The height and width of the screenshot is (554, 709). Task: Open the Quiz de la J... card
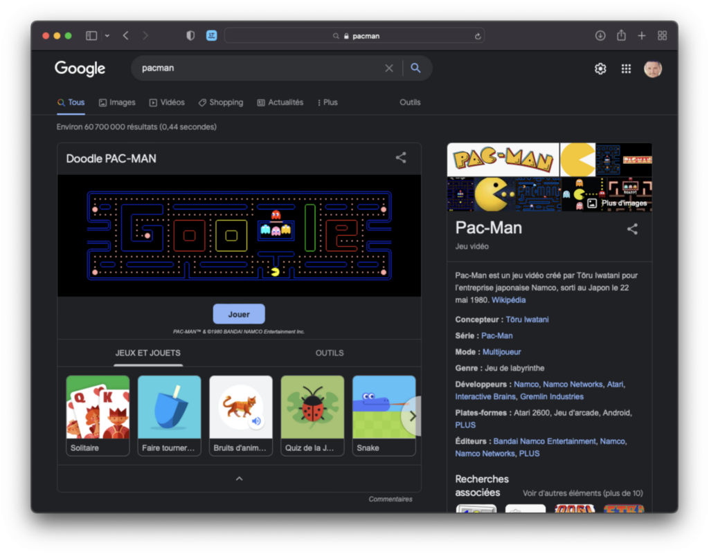[312, 416]
